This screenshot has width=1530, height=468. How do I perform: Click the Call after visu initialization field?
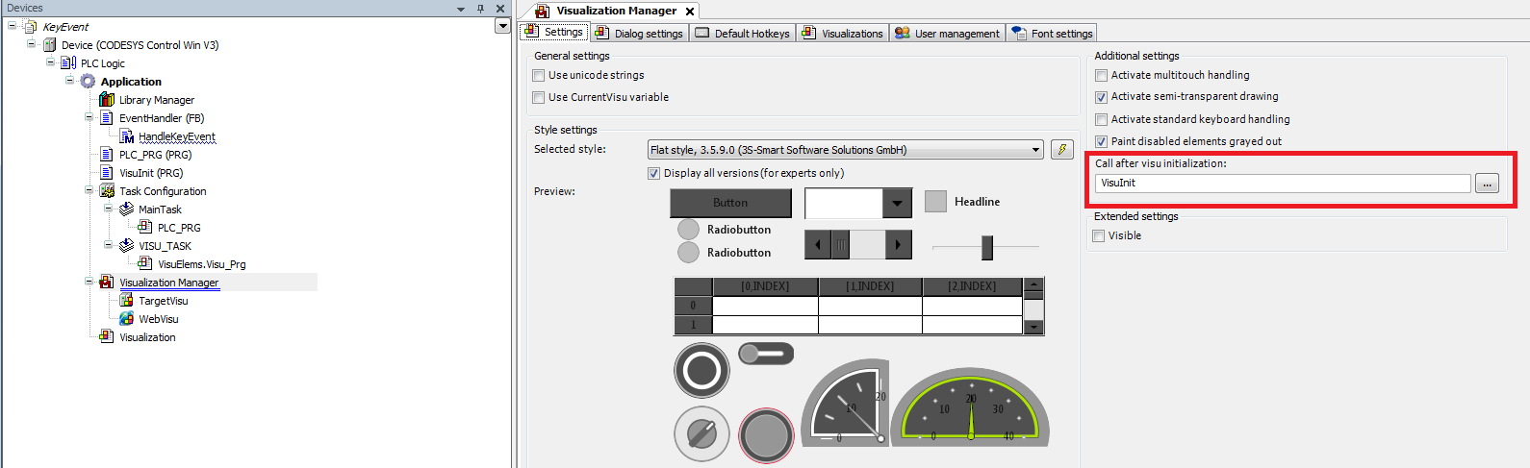pos(1282,184)
